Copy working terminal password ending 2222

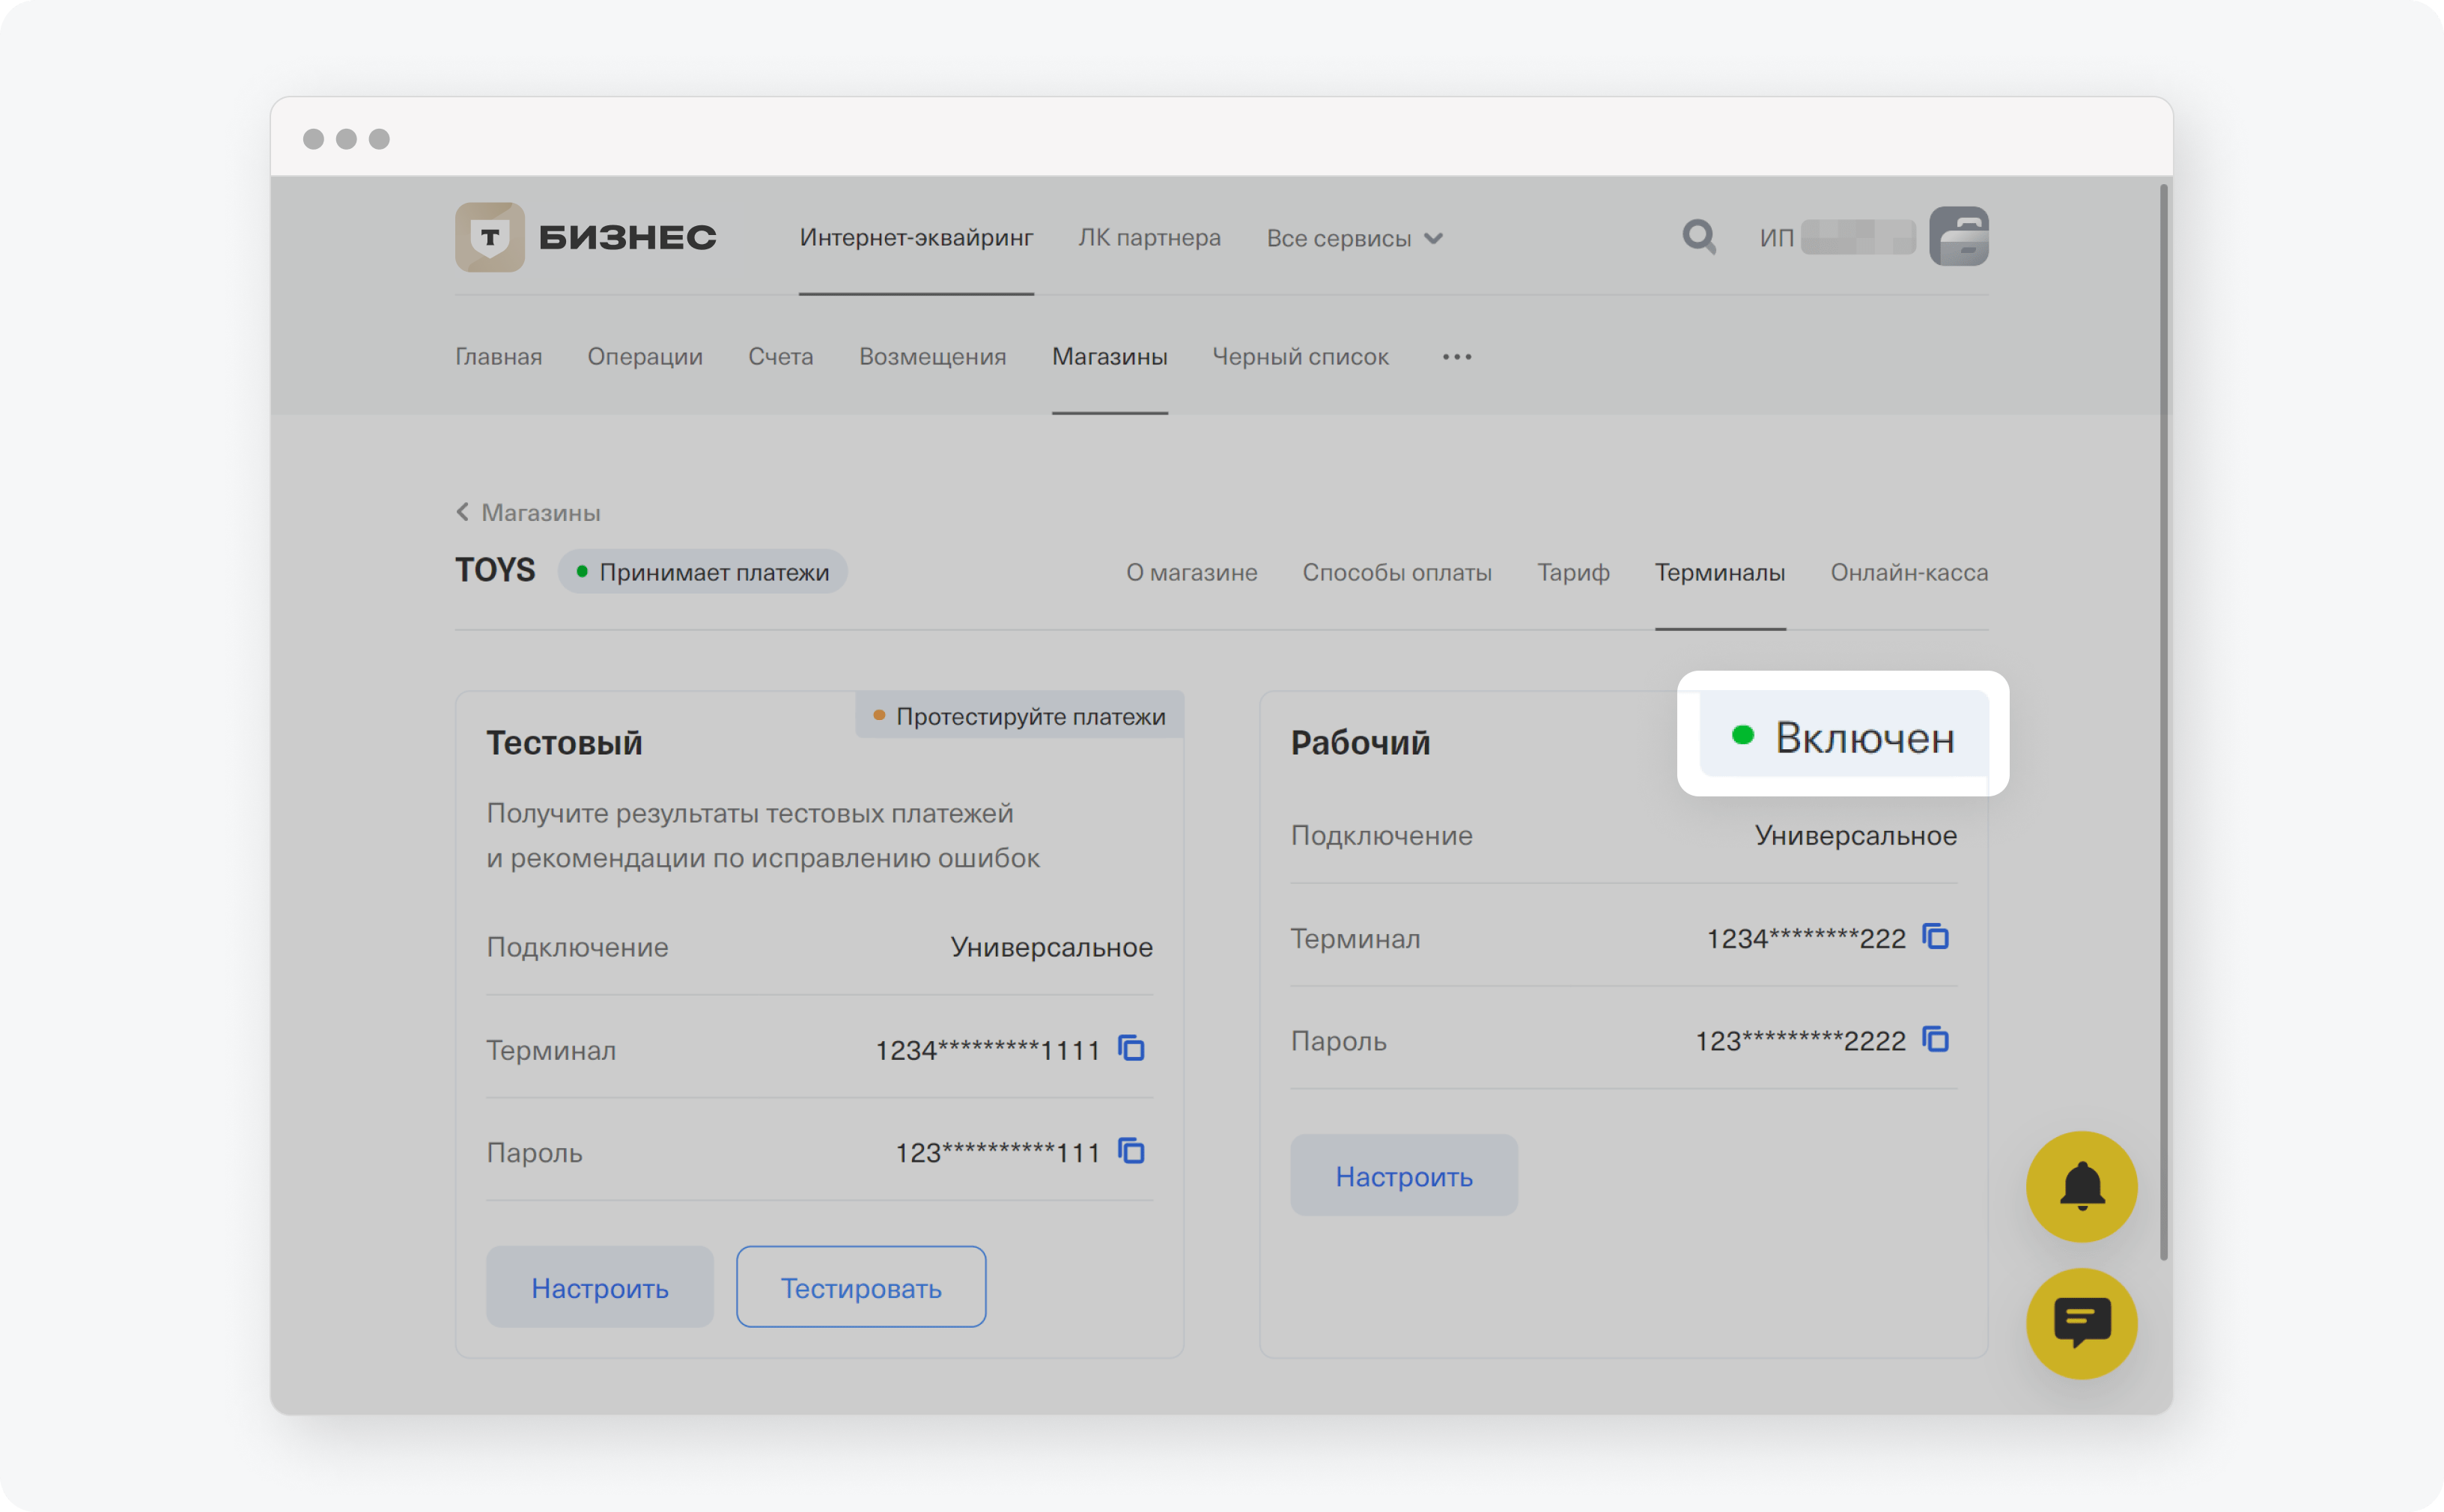click(x=1936, y=1040)
